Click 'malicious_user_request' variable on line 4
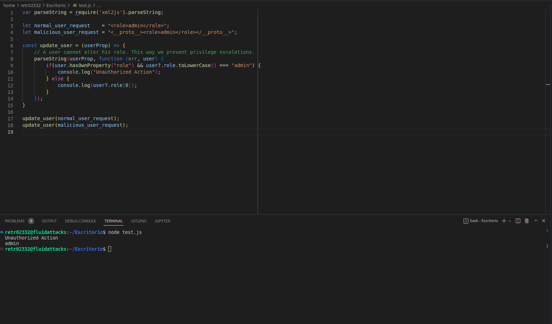552x324 pixels. pos(66,32)
